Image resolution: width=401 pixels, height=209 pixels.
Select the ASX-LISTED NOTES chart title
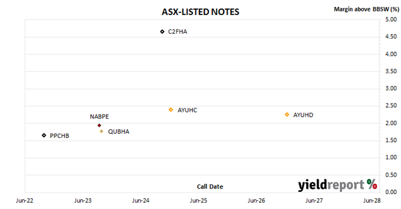(201, 12)
